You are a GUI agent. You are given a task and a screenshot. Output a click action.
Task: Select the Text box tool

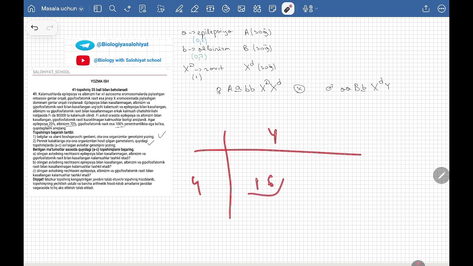point(210,8)
